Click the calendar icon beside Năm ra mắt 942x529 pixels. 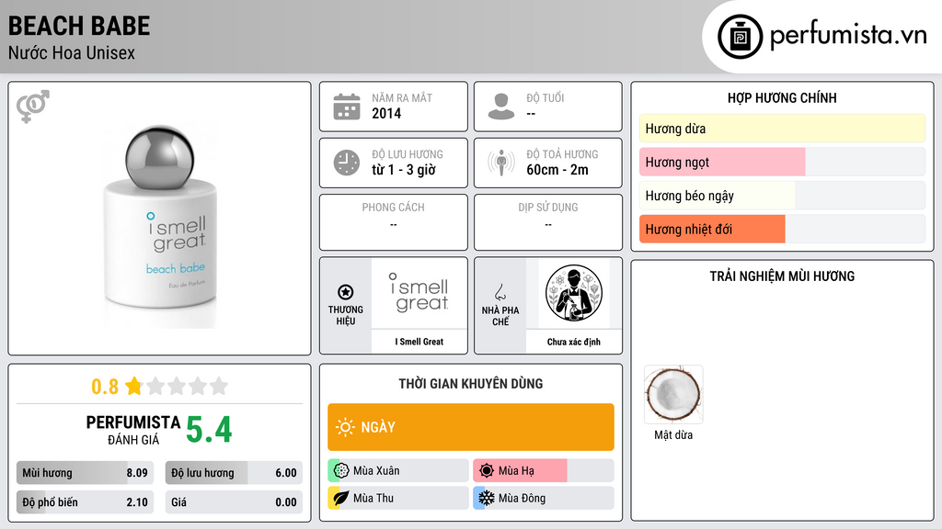click(347, 107)
